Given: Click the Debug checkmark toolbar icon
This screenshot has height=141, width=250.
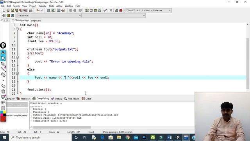Looking at the screenshot, I should point(105,11).
